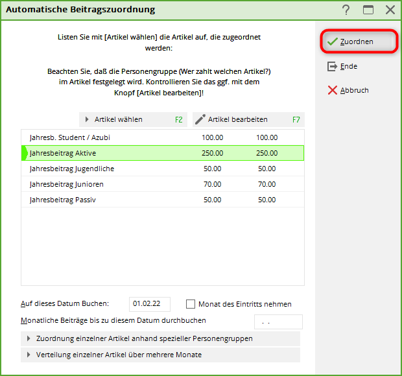
Task: Select Jahresb. Student / Azubi row
Action: (x=162, y=137)
